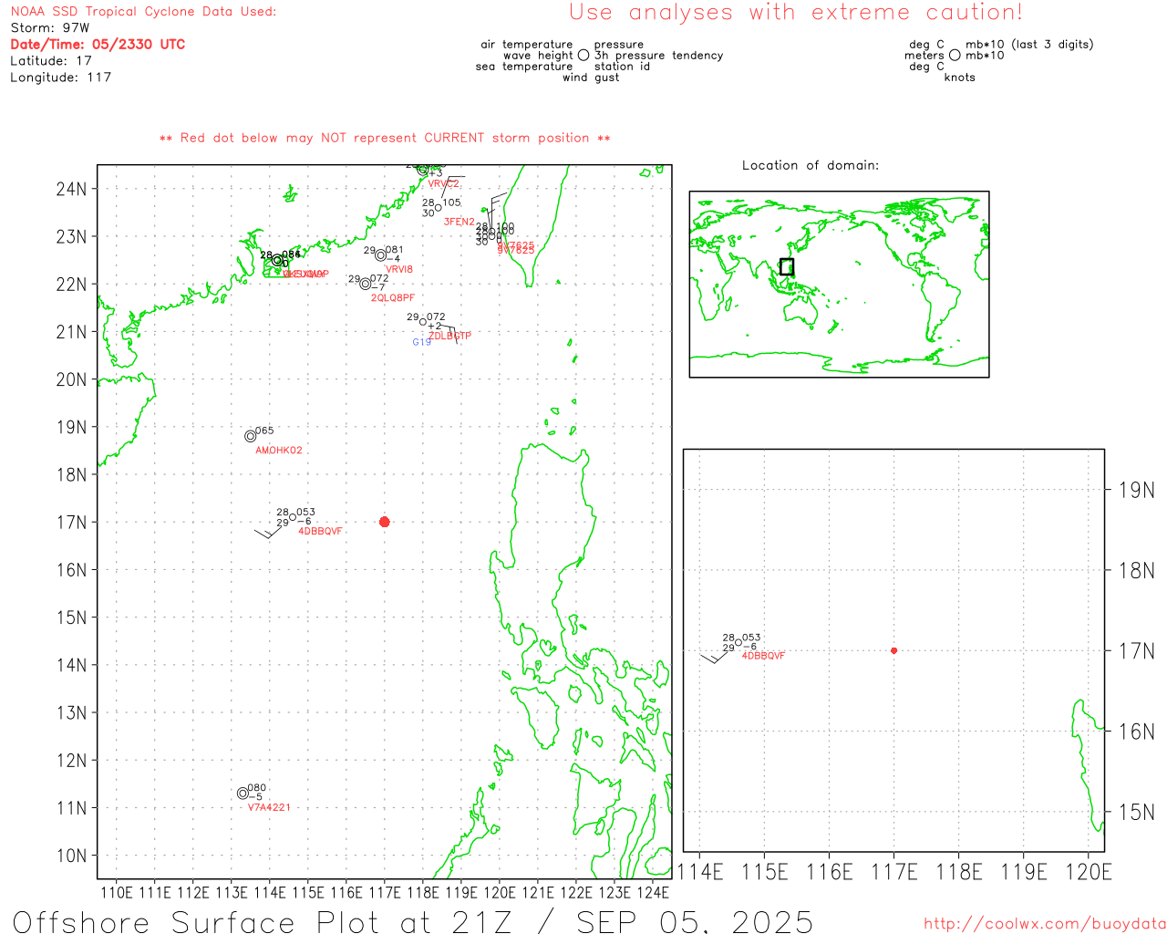
Task: Click the ZDLBGTP station circle marker
Action: [x=423, y=321]
